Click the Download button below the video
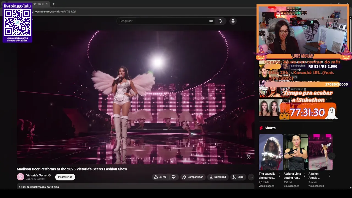Image resolution: width=352 pixels, height=198 pixels. click(x=218, y=177)
